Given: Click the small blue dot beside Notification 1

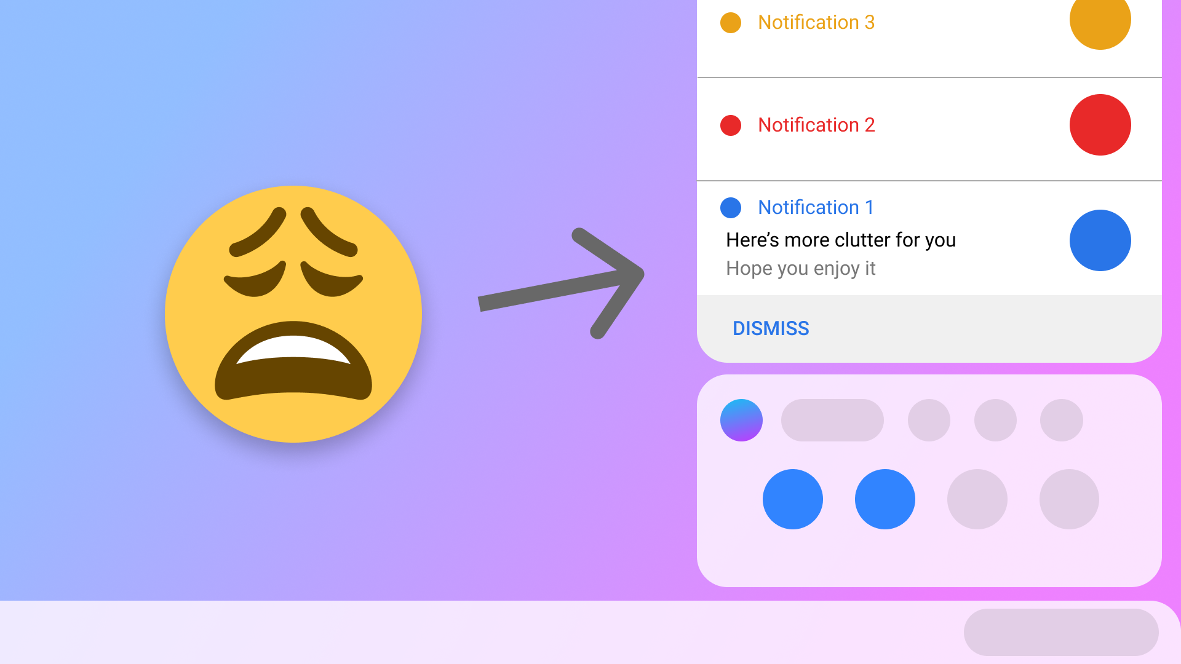Looking at the screenshot, I should (x=731, y=208).
